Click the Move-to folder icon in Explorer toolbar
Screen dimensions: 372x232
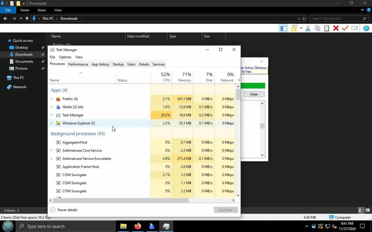tap(294, 28)
